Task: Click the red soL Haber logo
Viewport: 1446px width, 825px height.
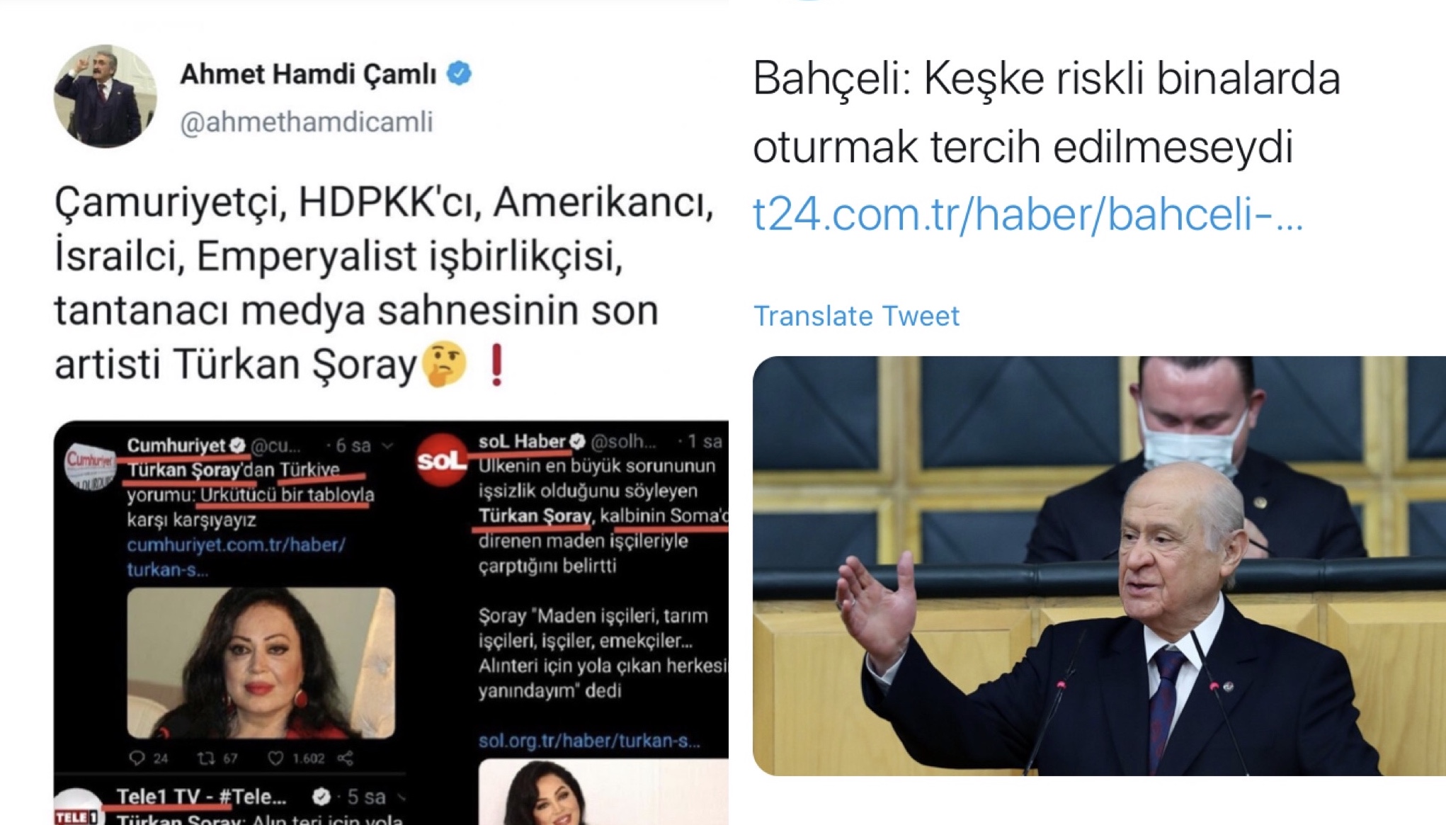Action: 442,460
